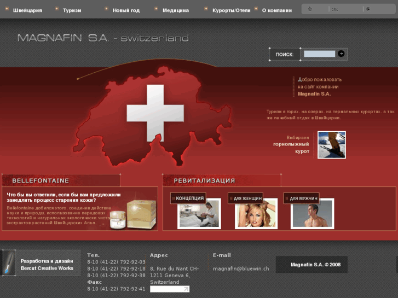Submit search with the round arrow button
398x298 pixels.
pyautogui.click(x=341, y=54)
